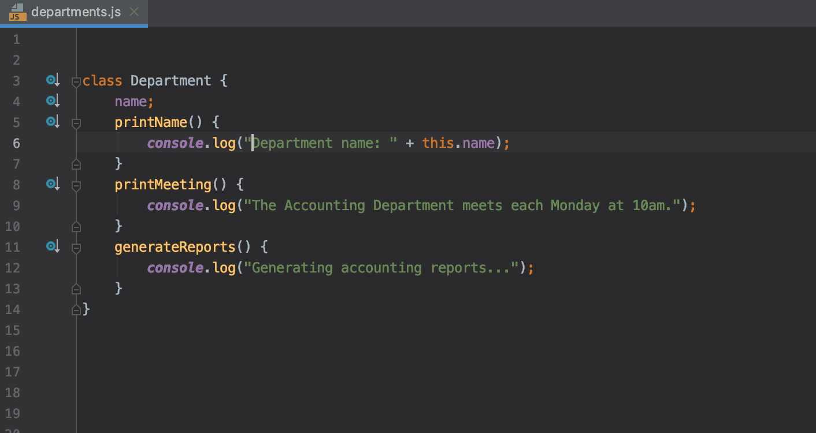Screen dimensions: 816x433
Task: Collapse the Department class body
Action: pyautogui.click(x=76, y=81)
